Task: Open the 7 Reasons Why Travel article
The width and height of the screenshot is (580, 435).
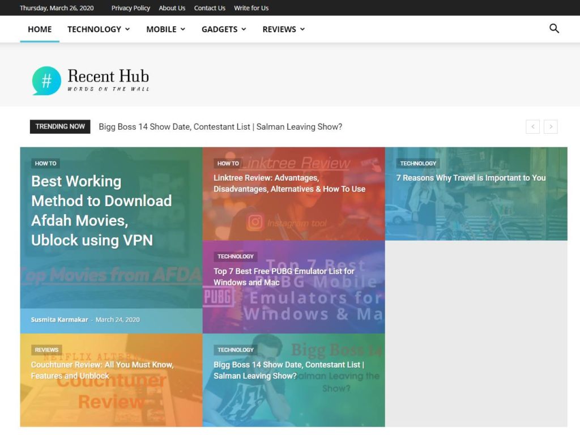Action: pyautogui.click(x=471, y=178)
